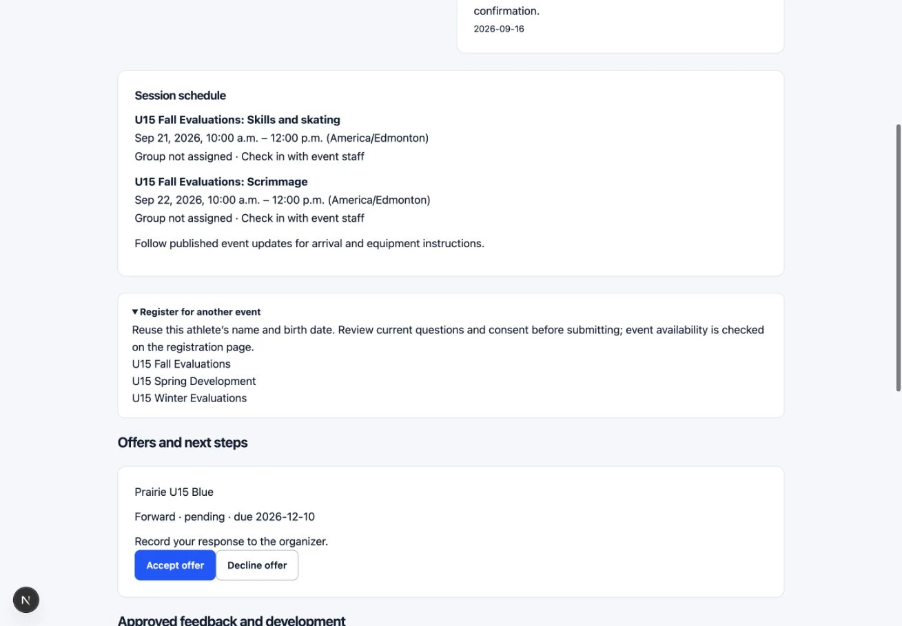This screenshot has width=902, height=626.
Task: Open U15 Spring Development registration link
Action: (194, 382)
